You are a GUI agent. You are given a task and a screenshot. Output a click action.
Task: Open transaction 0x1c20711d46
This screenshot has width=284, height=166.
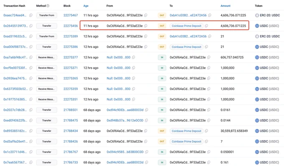point(15,152)
